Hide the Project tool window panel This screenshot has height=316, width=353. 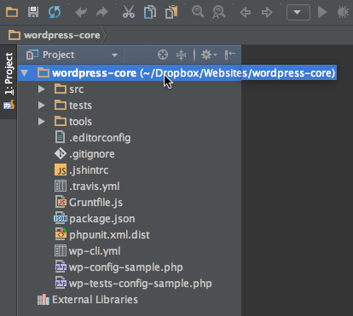click(x=229, y=55)
